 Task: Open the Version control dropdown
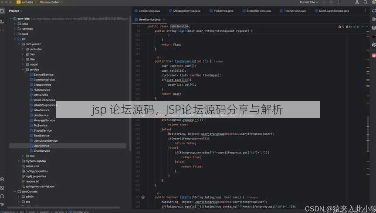point(51,2)
